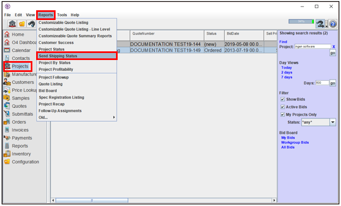Choose Quote Listing menu item
The image size is (341, 206).
pos(77,84)
